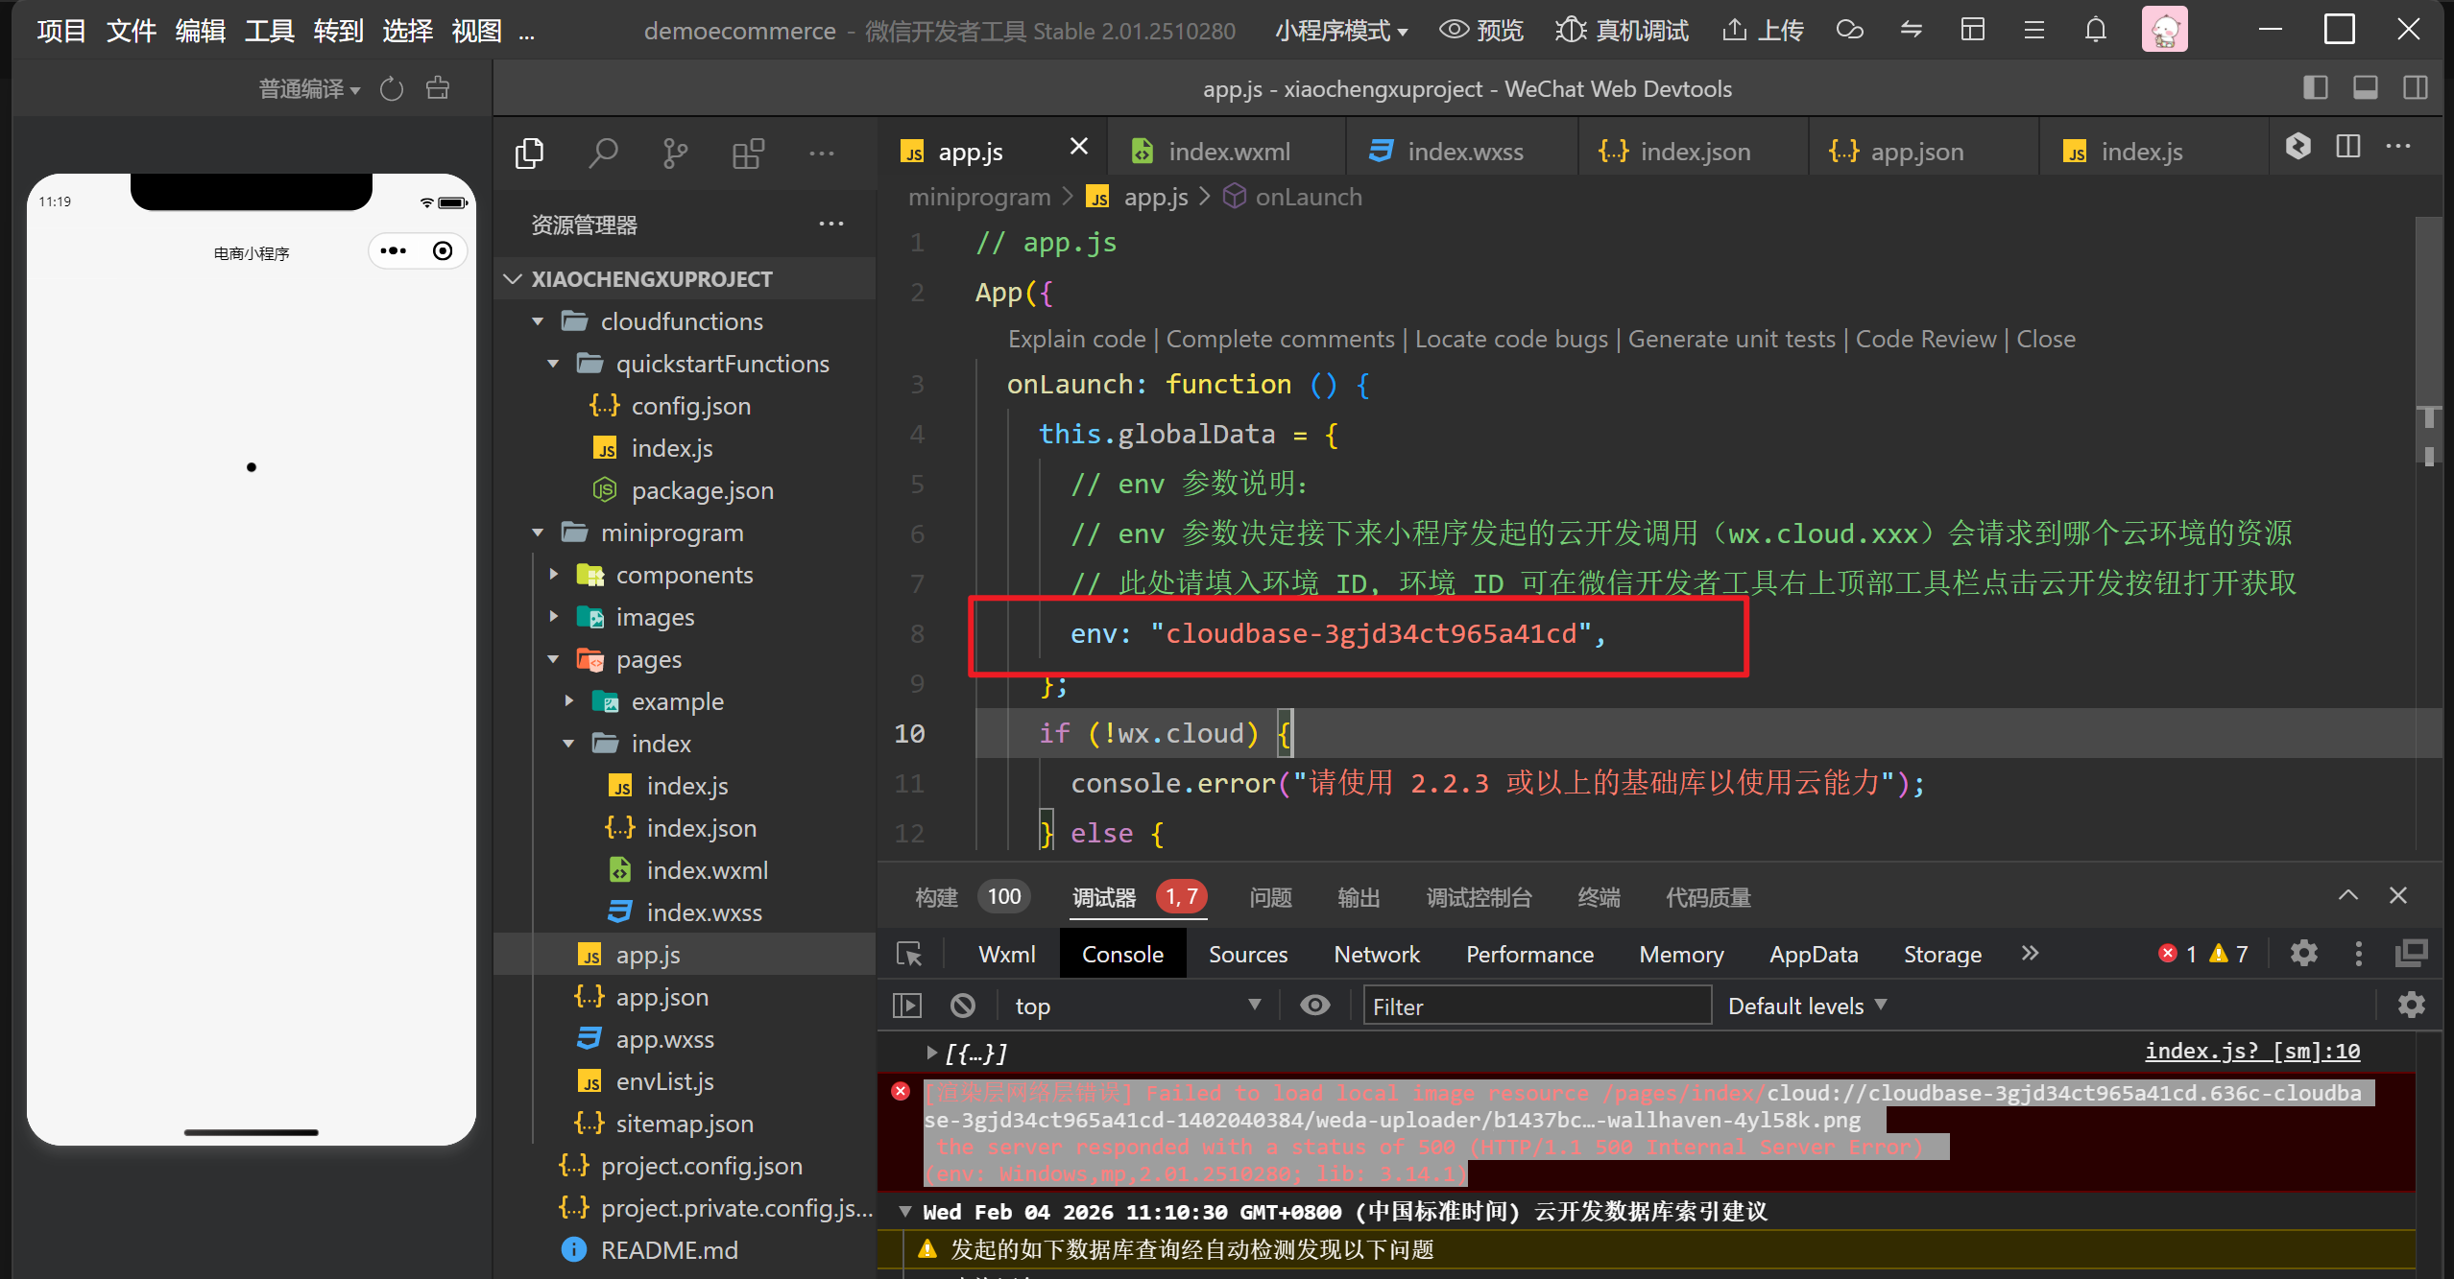Open the 小程序模式 mode dropdown
This screenshot has height=1279, width=2454.
point(1340,31)
